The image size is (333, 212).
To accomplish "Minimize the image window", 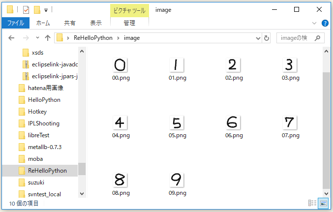I will pyautogui.click(x=274, y=9).
